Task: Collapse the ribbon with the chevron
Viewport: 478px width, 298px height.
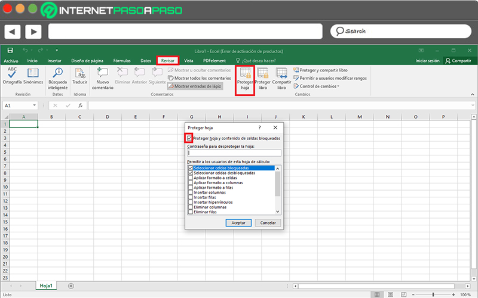Action: pyautogui.click(x=473, y=95)
